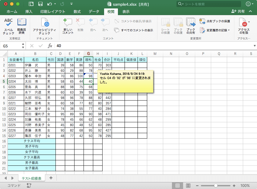Cancel the formula entry (X)
This screenshot has height=189, width=257.
pyautogui.click(x=32, y=46)
